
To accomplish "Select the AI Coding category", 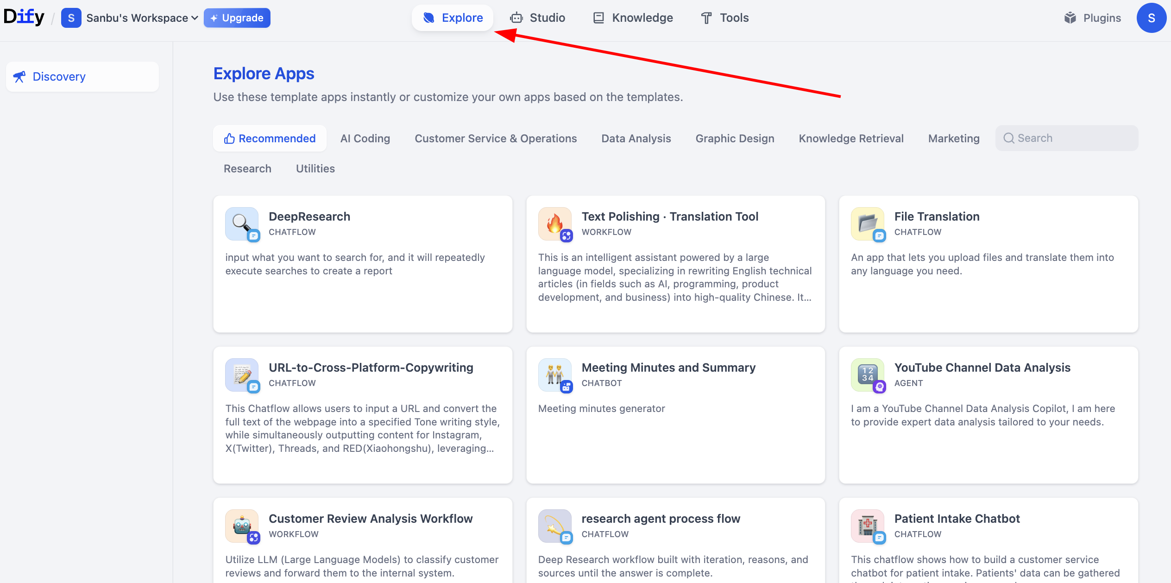I will coord(365,139).
